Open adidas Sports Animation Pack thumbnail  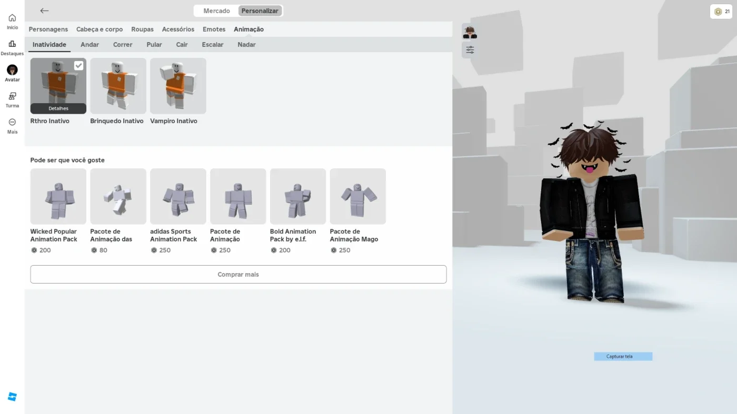point(178,196)
